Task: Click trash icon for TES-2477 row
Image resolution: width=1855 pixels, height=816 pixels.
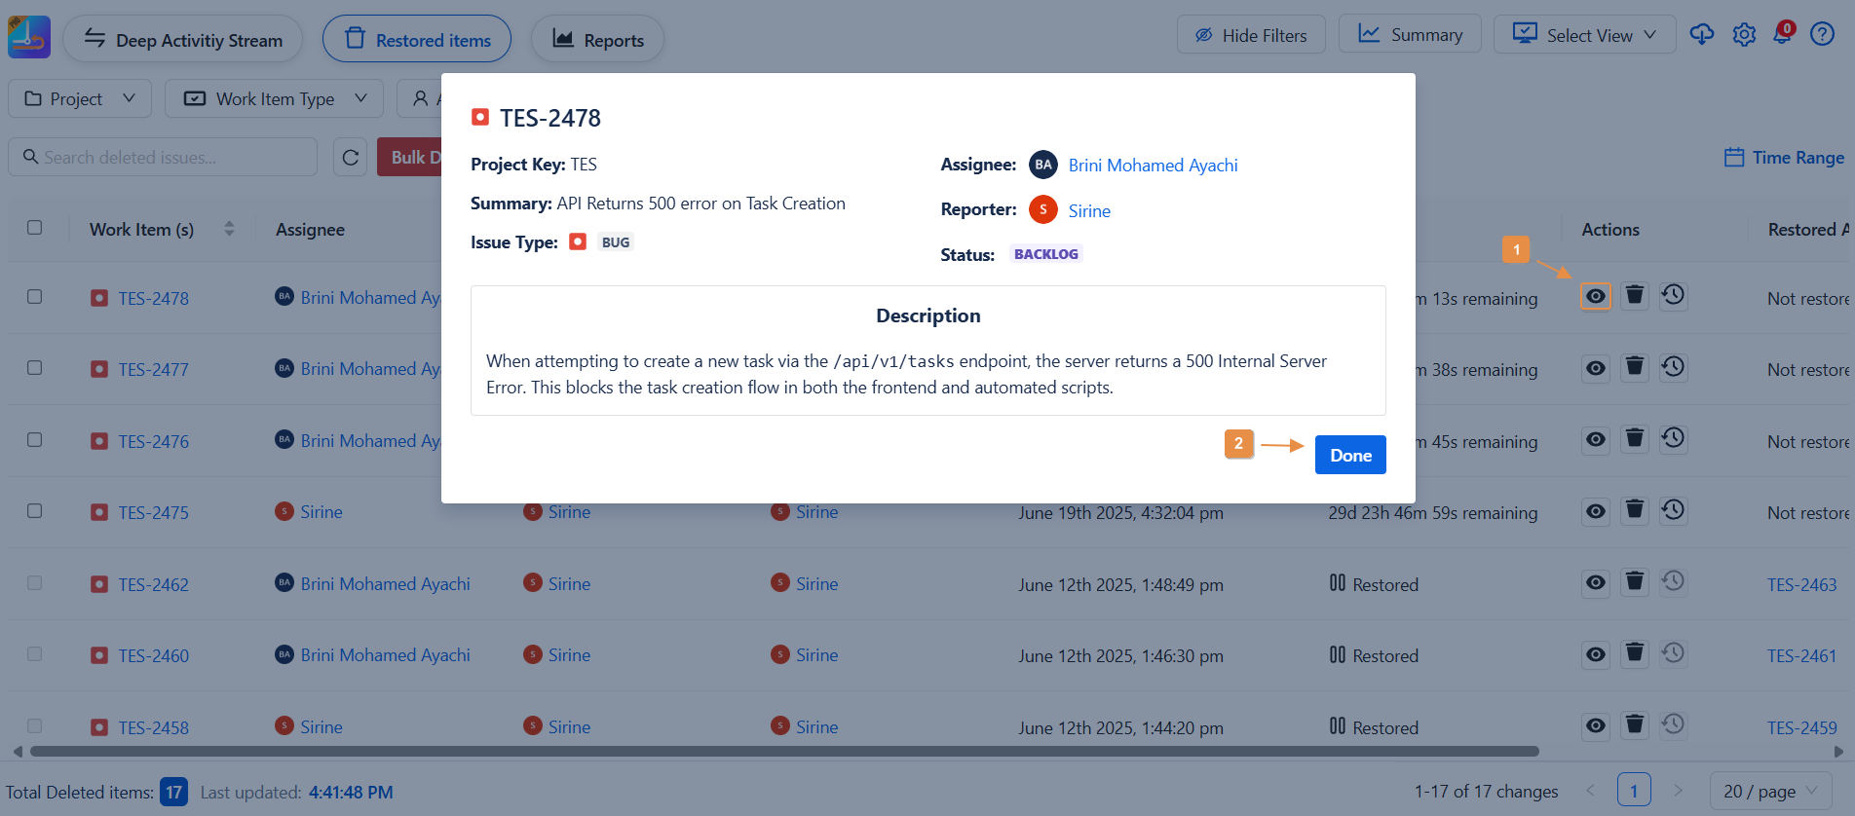Action: (x=1634, y=367)
